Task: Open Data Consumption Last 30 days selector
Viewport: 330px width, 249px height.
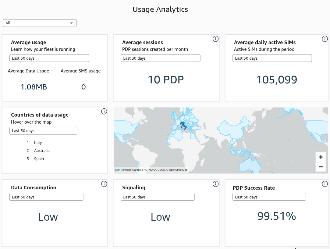Action: coord(46,197)
